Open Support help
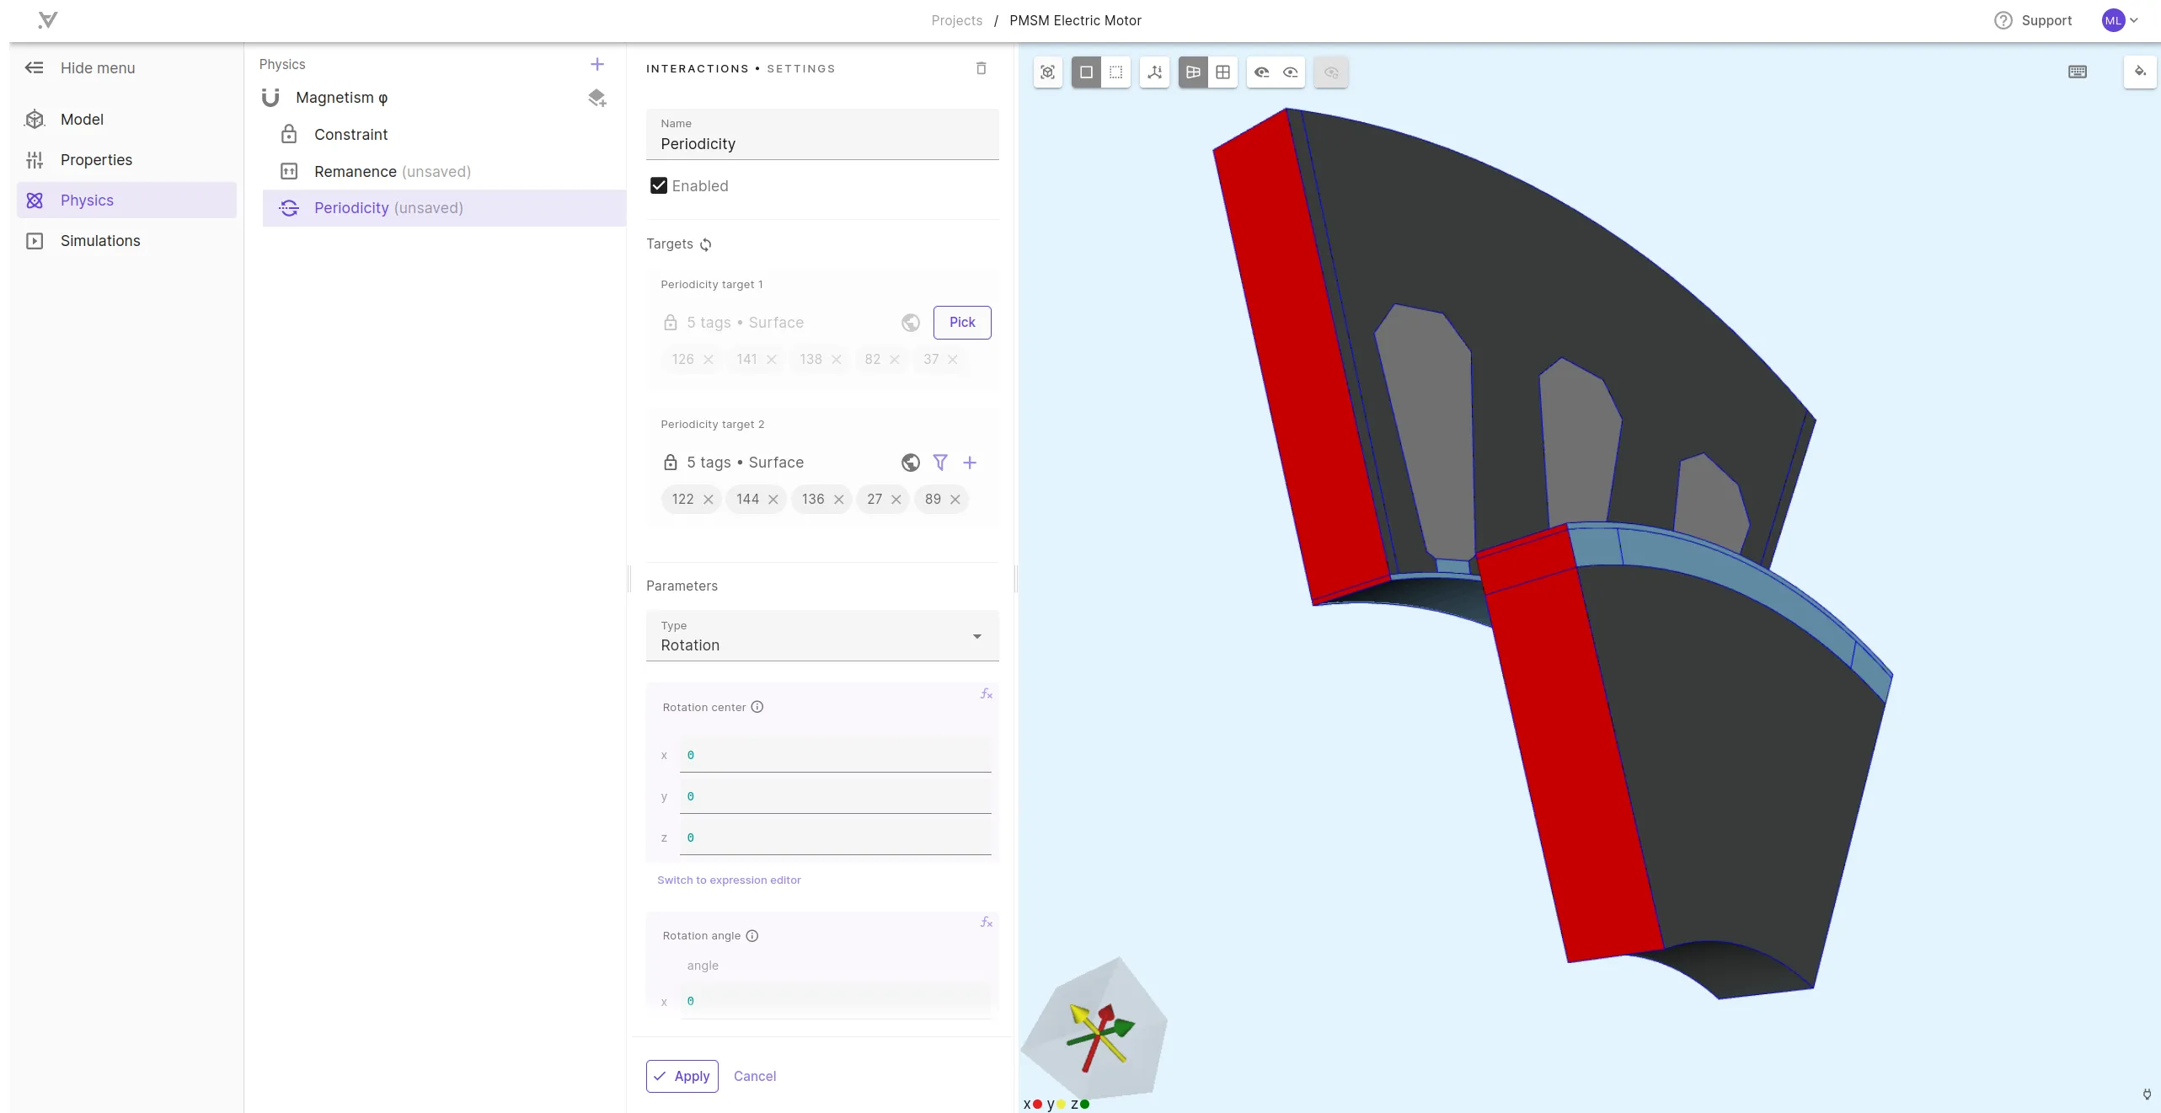 (x=2032, y=20)
